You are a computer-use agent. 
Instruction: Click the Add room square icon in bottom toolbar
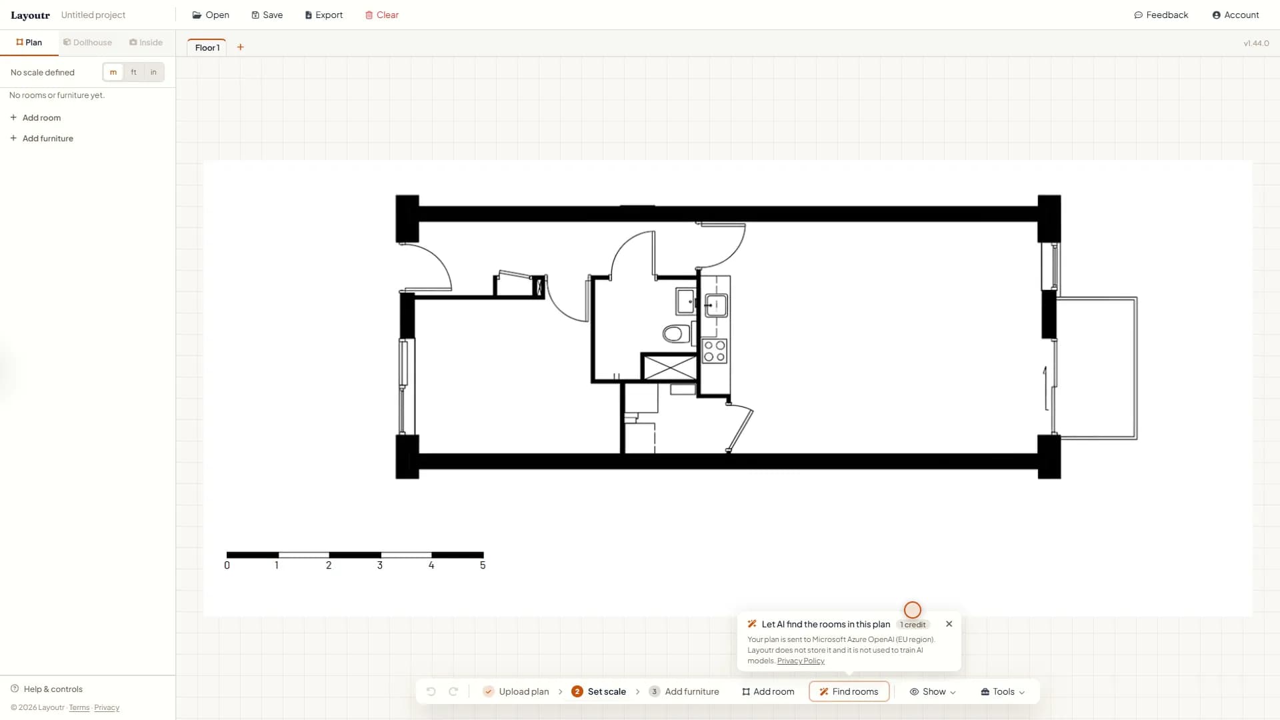click(x=746, y=691)
